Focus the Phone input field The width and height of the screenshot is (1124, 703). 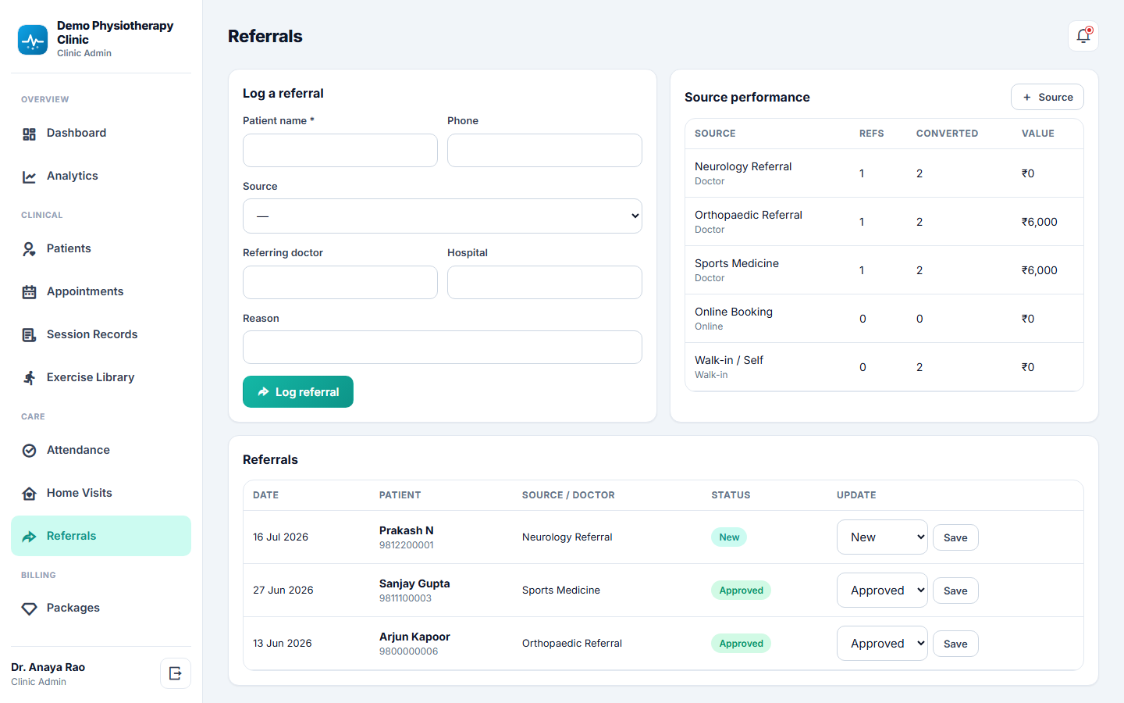(x=545, y=150)
